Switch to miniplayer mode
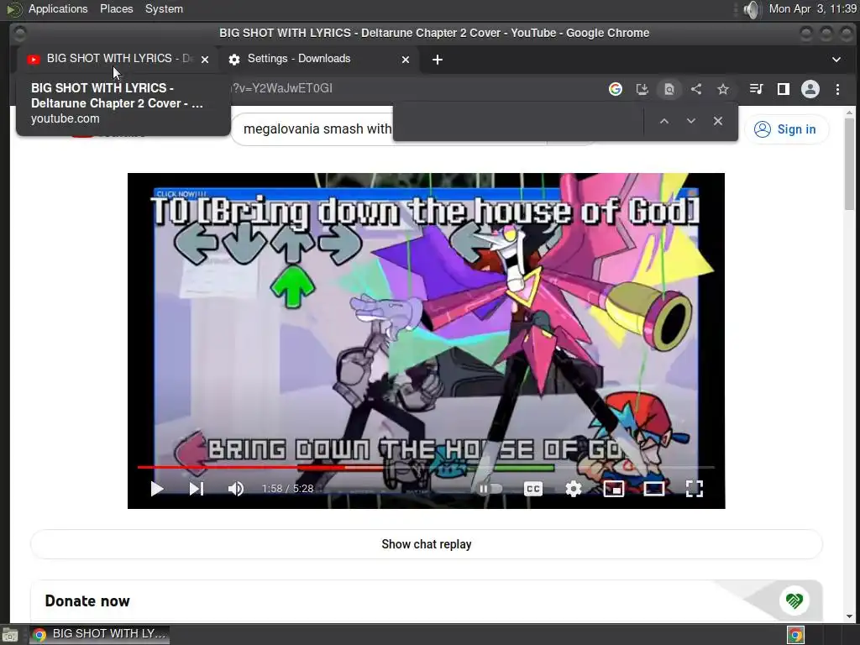Viewport: 860px width, 645px height. pyautogui.click(x=614, y=488)
